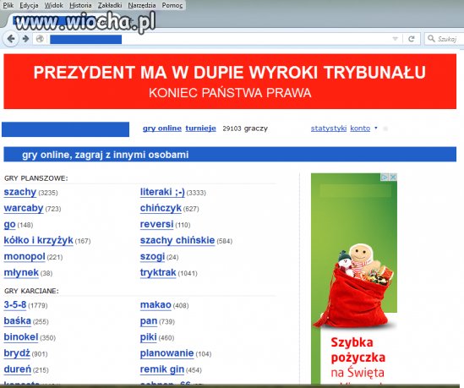The image size is (464, 388).
Task: Open the Plik menu
Action: 8,5
